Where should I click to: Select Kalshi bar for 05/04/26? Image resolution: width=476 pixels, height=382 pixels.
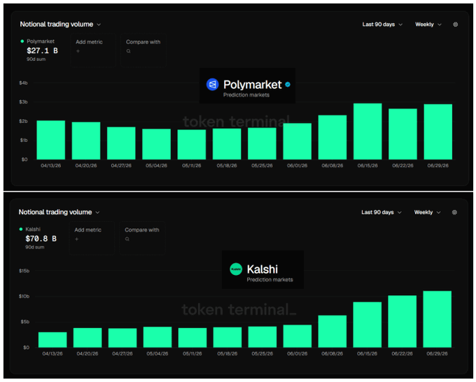tap(157, 337)
